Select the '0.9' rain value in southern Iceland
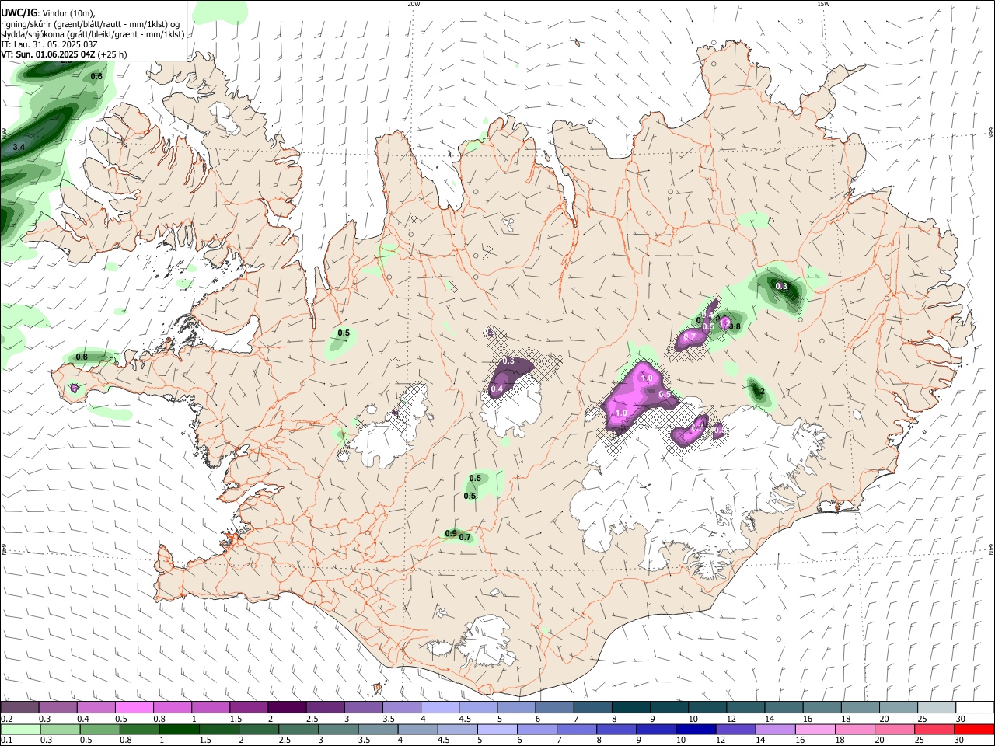The image size is (995, 746). [x=451, y=533]
